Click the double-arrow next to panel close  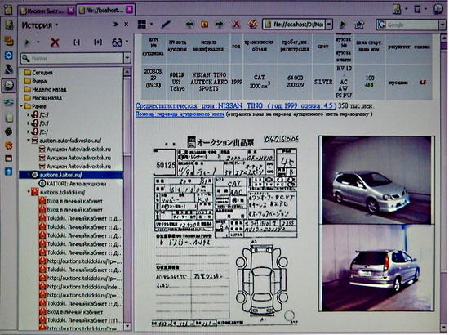coord(116,25)
